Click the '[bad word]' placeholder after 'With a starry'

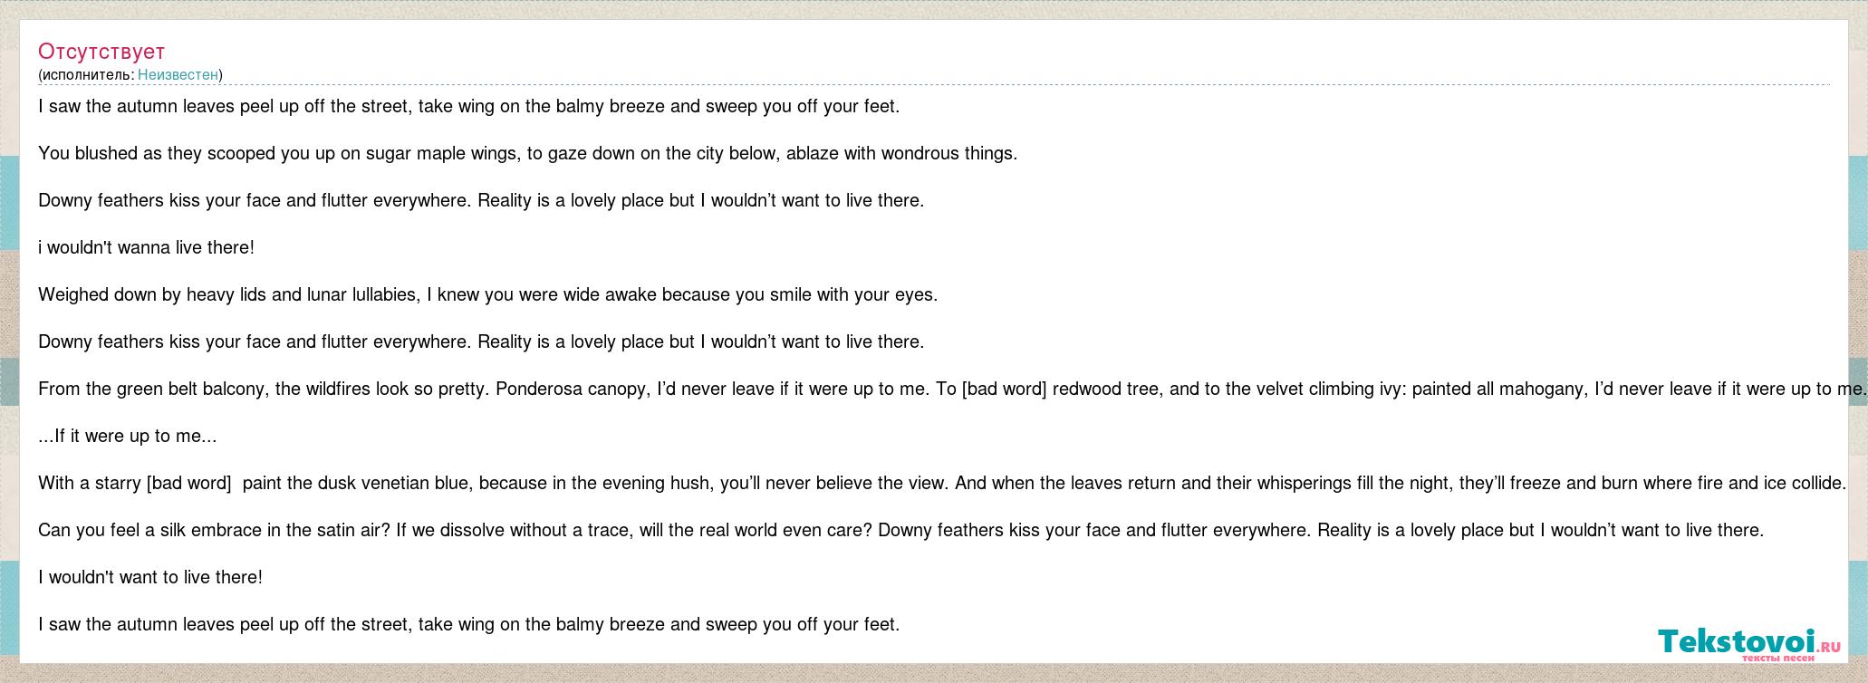point(188,483)
